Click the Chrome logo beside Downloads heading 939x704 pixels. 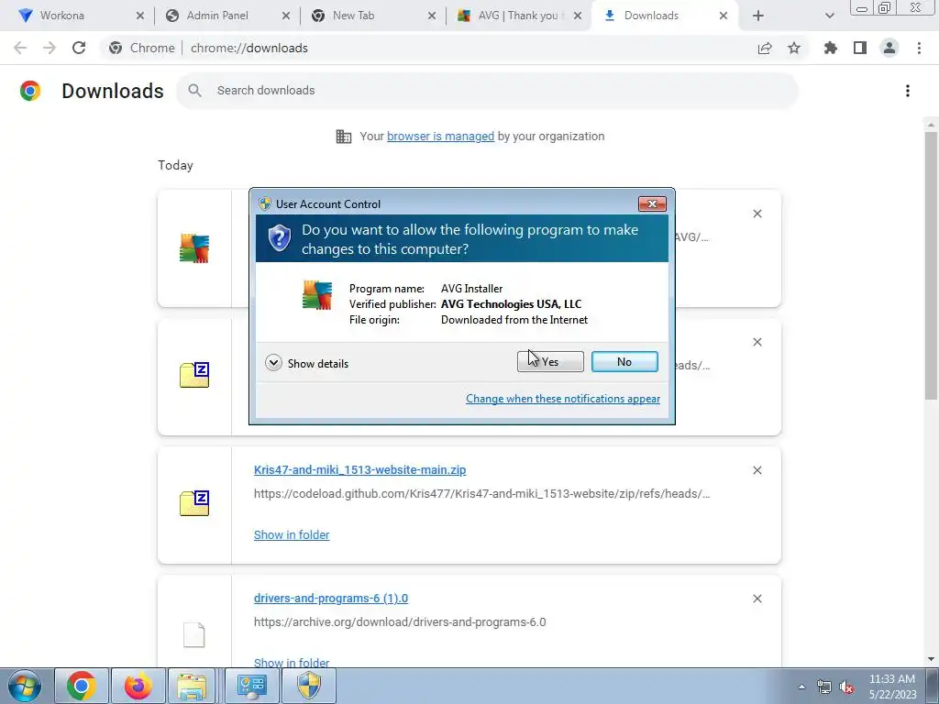(30, 91)
